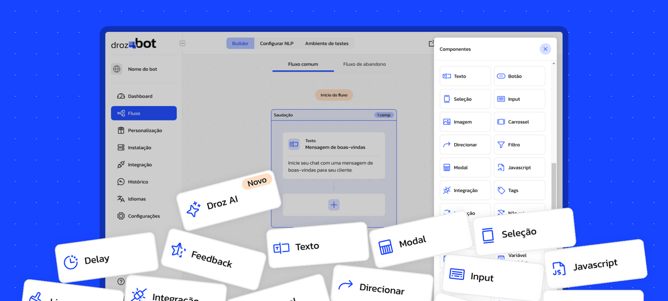The image size is (668, 301).
Task: Click the share icon near Componentes panel
Action: 431,44
